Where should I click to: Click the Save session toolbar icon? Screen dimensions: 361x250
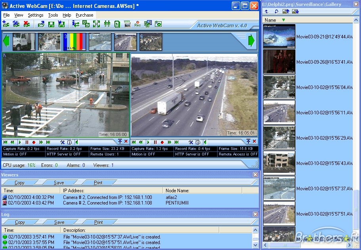coord(52,24)
